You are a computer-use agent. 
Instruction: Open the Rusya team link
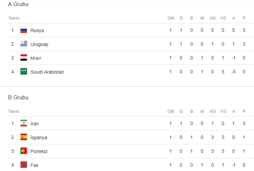pyautogui.click(x=37, y=30)
